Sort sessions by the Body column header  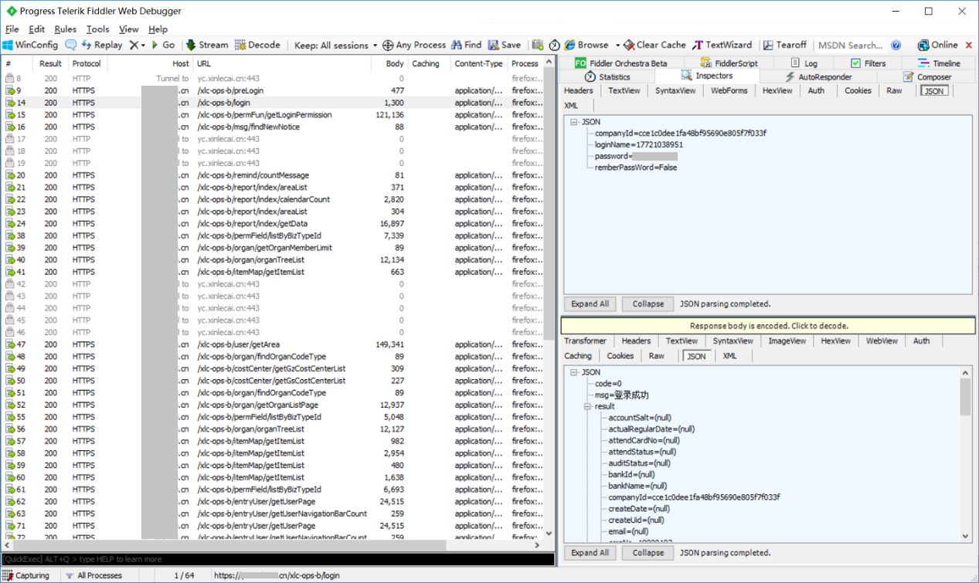pyautogui.click(x=389, y=63)
